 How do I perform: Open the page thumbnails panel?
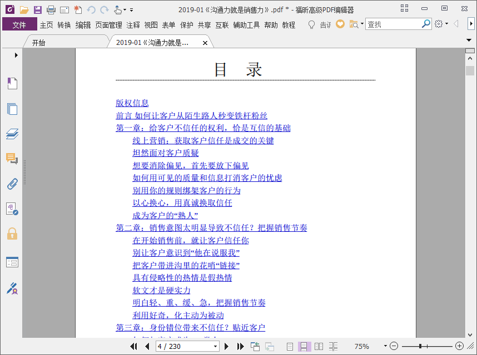pos(12,109)
